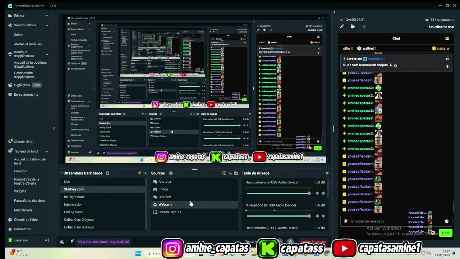The image size is (460, 259).
Task: Click the pencil icon to edit stream info
Action: [x=342, y=26]
